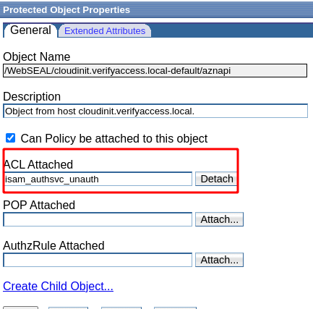Click the AuthzRule Attached heading
The image size is (313, 309).
tap(53, 245)
